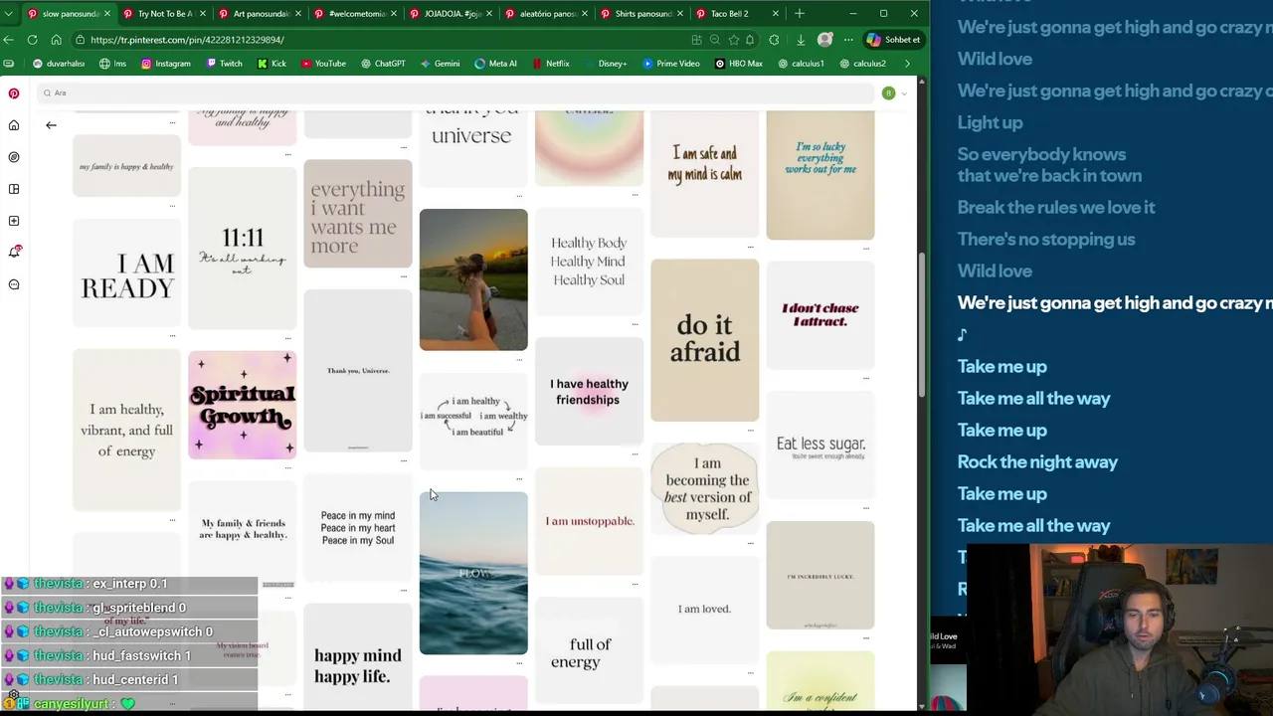Close the 'slow panosundaki' tab
This screenshot has height=716, width=1273.
pyautogui.click(x=107, y=14)
